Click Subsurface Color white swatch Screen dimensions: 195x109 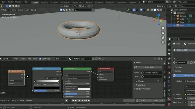click(84, 89)
